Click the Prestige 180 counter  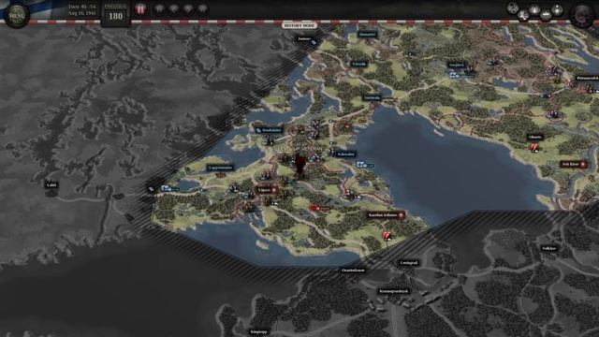[x=115, y=13]
